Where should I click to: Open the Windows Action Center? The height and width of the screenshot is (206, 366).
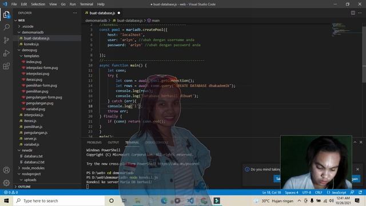click(357, 201)
